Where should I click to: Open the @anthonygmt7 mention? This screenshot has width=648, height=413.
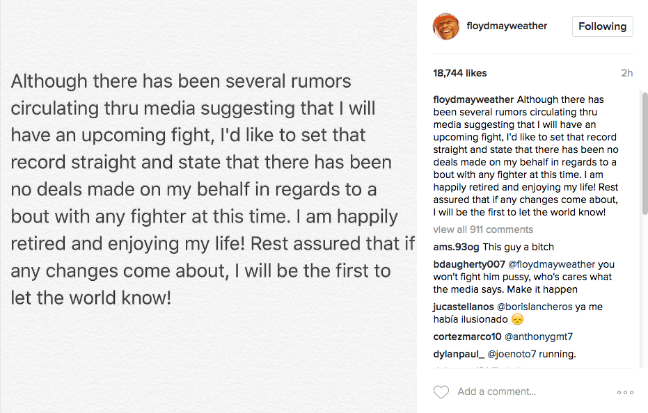539,337
